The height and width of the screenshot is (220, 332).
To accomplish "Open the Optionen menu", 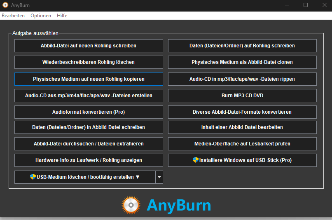I will tap(41, 16).
